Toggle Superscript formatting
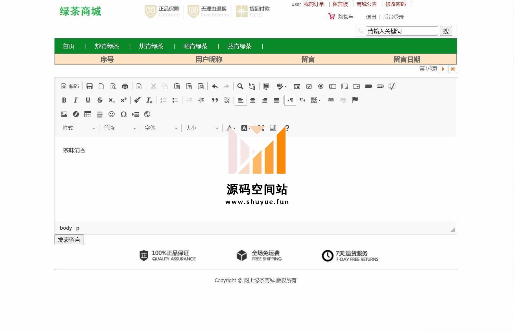Viewport: 514px width, 332px height. [123, 100]
